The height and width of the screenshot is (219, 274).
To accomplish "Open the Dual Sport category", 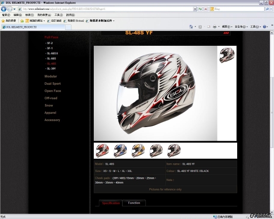I will point(52,84).
